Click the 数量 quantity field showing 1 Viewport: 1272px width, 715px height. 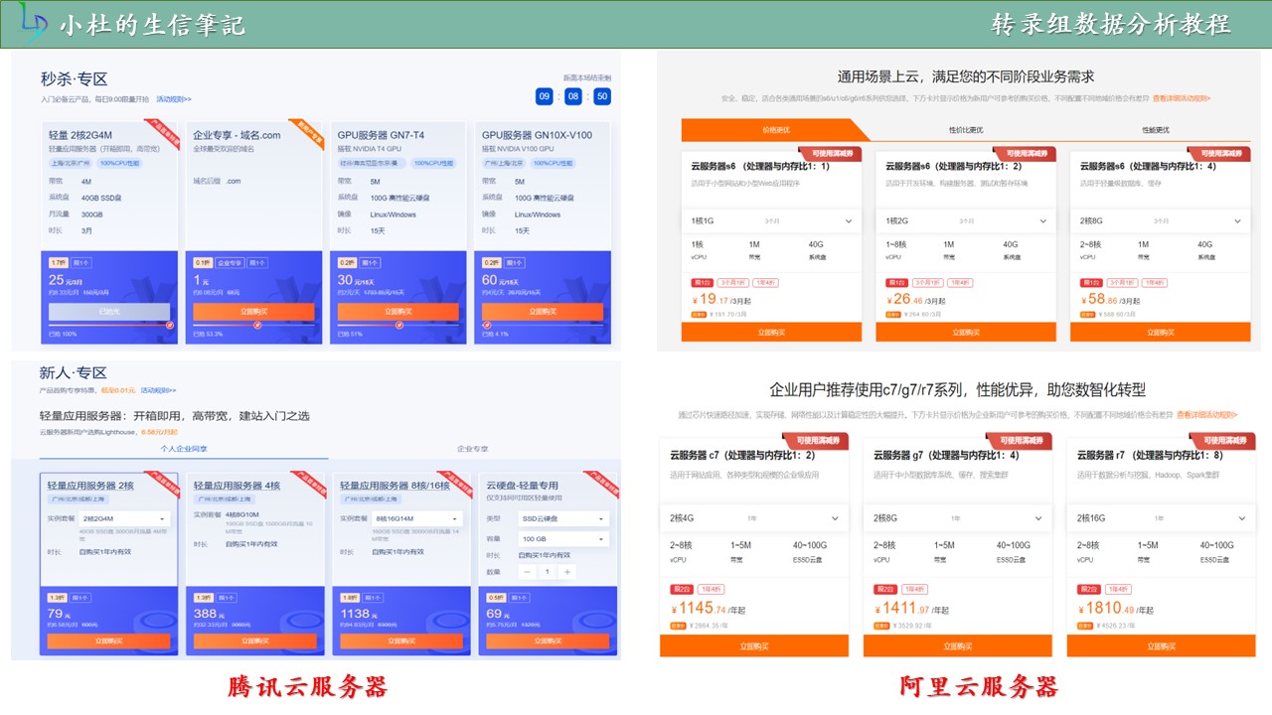click(x=548, y=572)
